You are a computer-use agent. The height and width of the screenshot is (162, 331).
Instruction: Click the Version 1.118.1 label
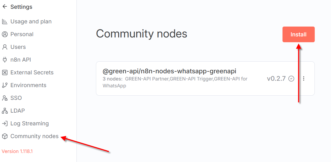tap(17, 151)
